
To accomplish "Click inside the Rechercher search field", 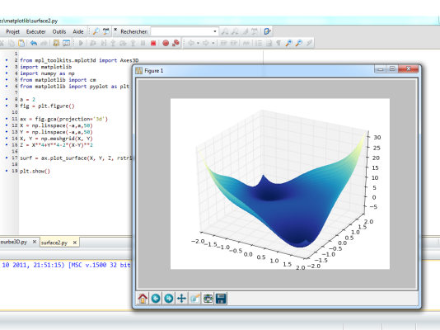I will (x=181, y=31).
